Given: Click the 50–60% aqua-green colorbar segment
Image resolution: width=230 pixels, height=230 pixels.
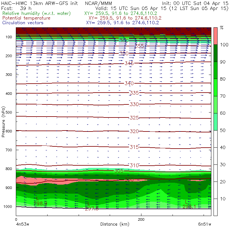Looking at the screenshot, I should coord(215,122).
